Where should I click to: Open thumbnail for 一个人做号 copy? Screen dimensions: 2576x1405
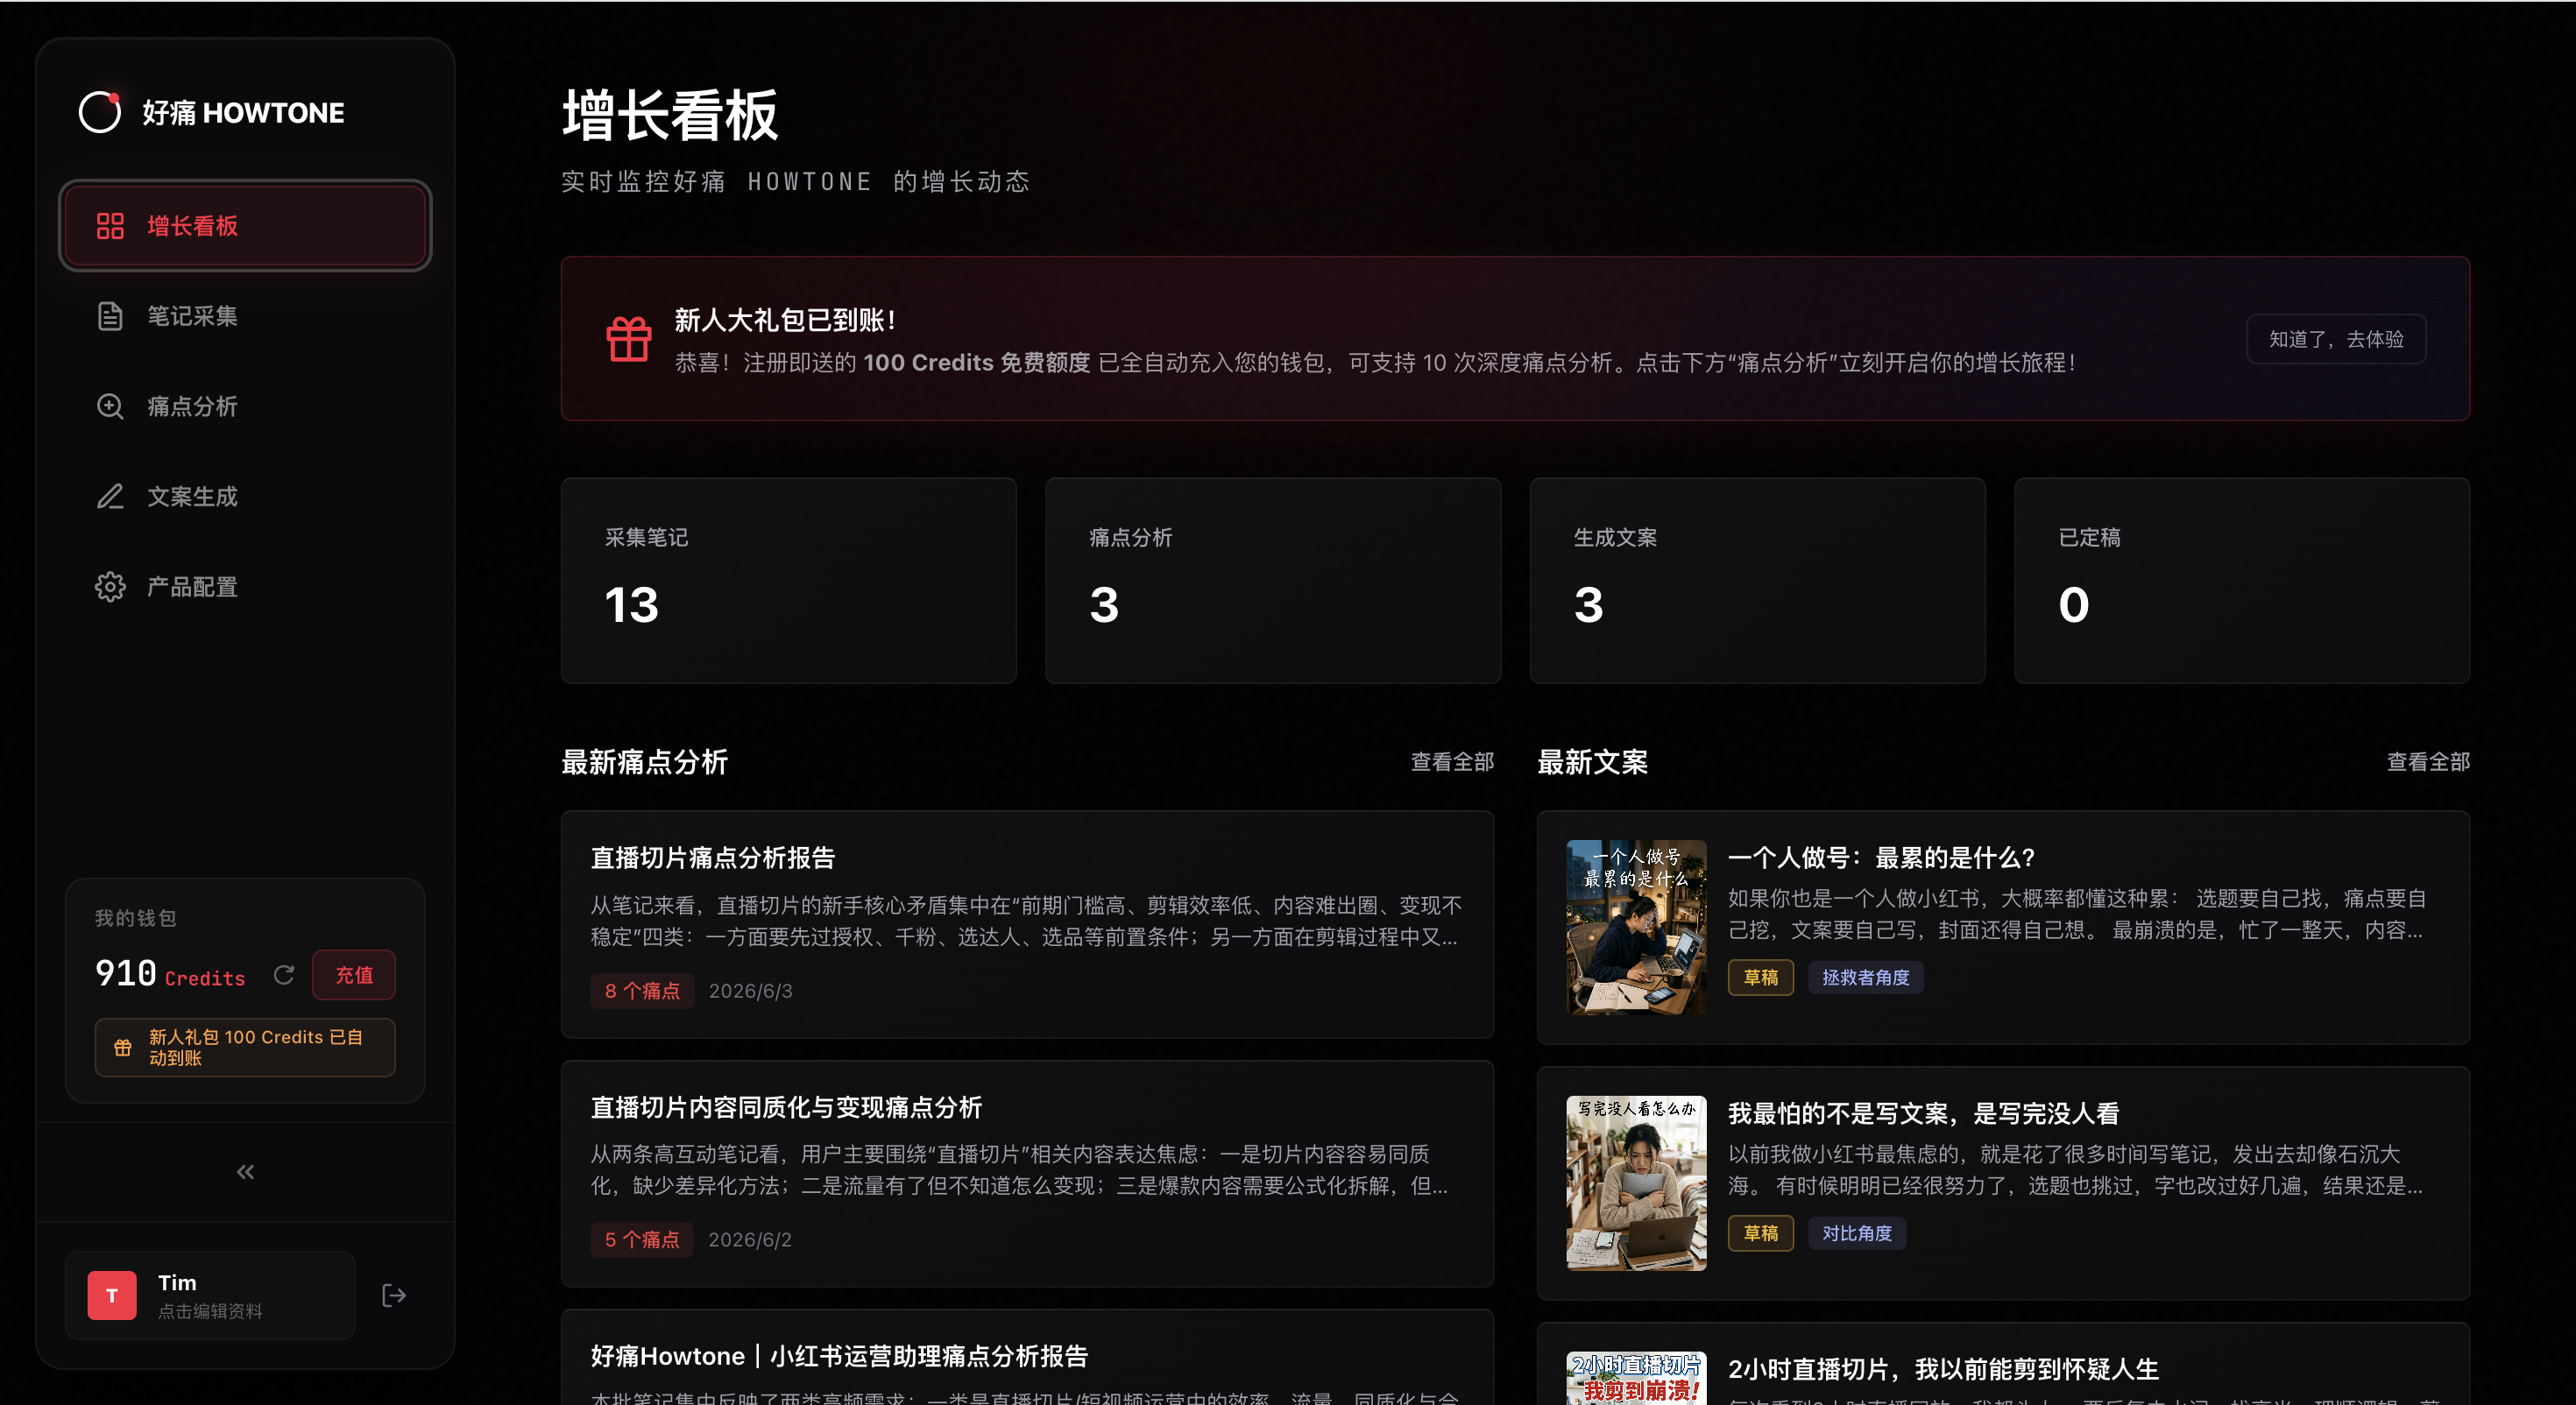point(1636,927)
